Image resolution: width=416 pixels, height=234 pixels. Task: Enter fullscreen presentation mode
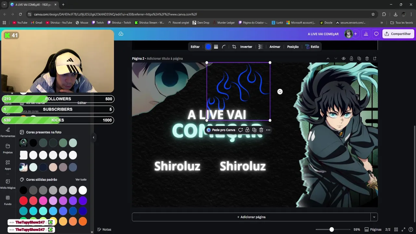point(403,229)
